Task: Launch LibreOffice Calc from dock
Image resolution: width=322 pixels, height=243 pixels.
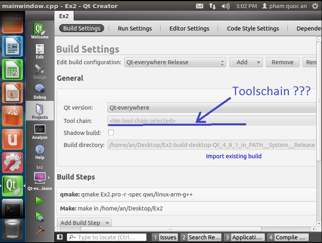Action: pos(12,69)
